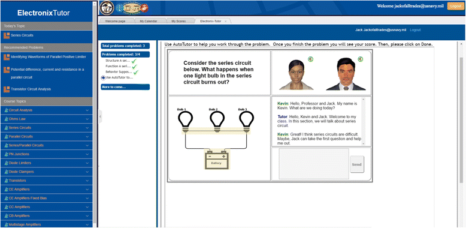Click the Welcome jackofalltrades@usnavy.mil text
This screenshot has height=228, width=466.
410,6
